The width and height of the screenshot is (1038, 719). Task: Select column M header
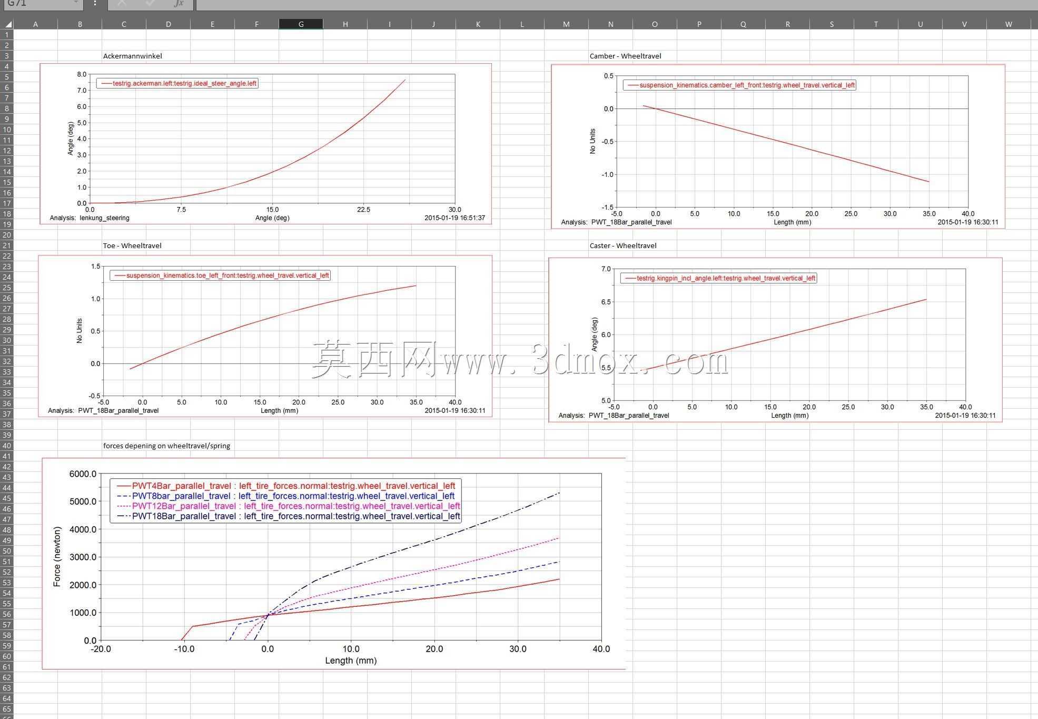coord(566,24)
